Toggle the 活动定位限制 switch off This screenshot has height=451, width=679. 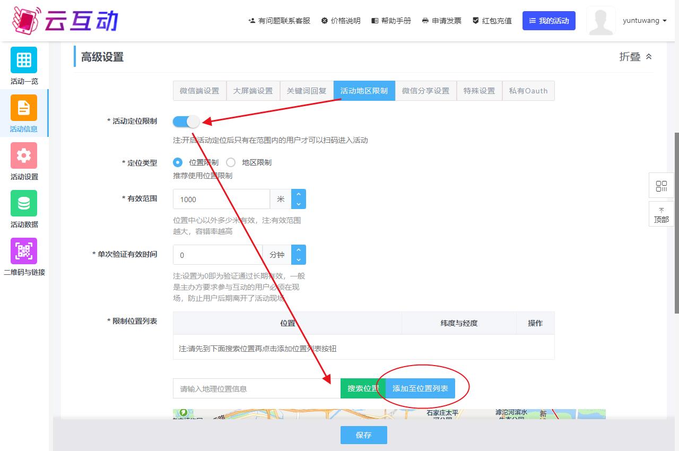click(186, 122)
